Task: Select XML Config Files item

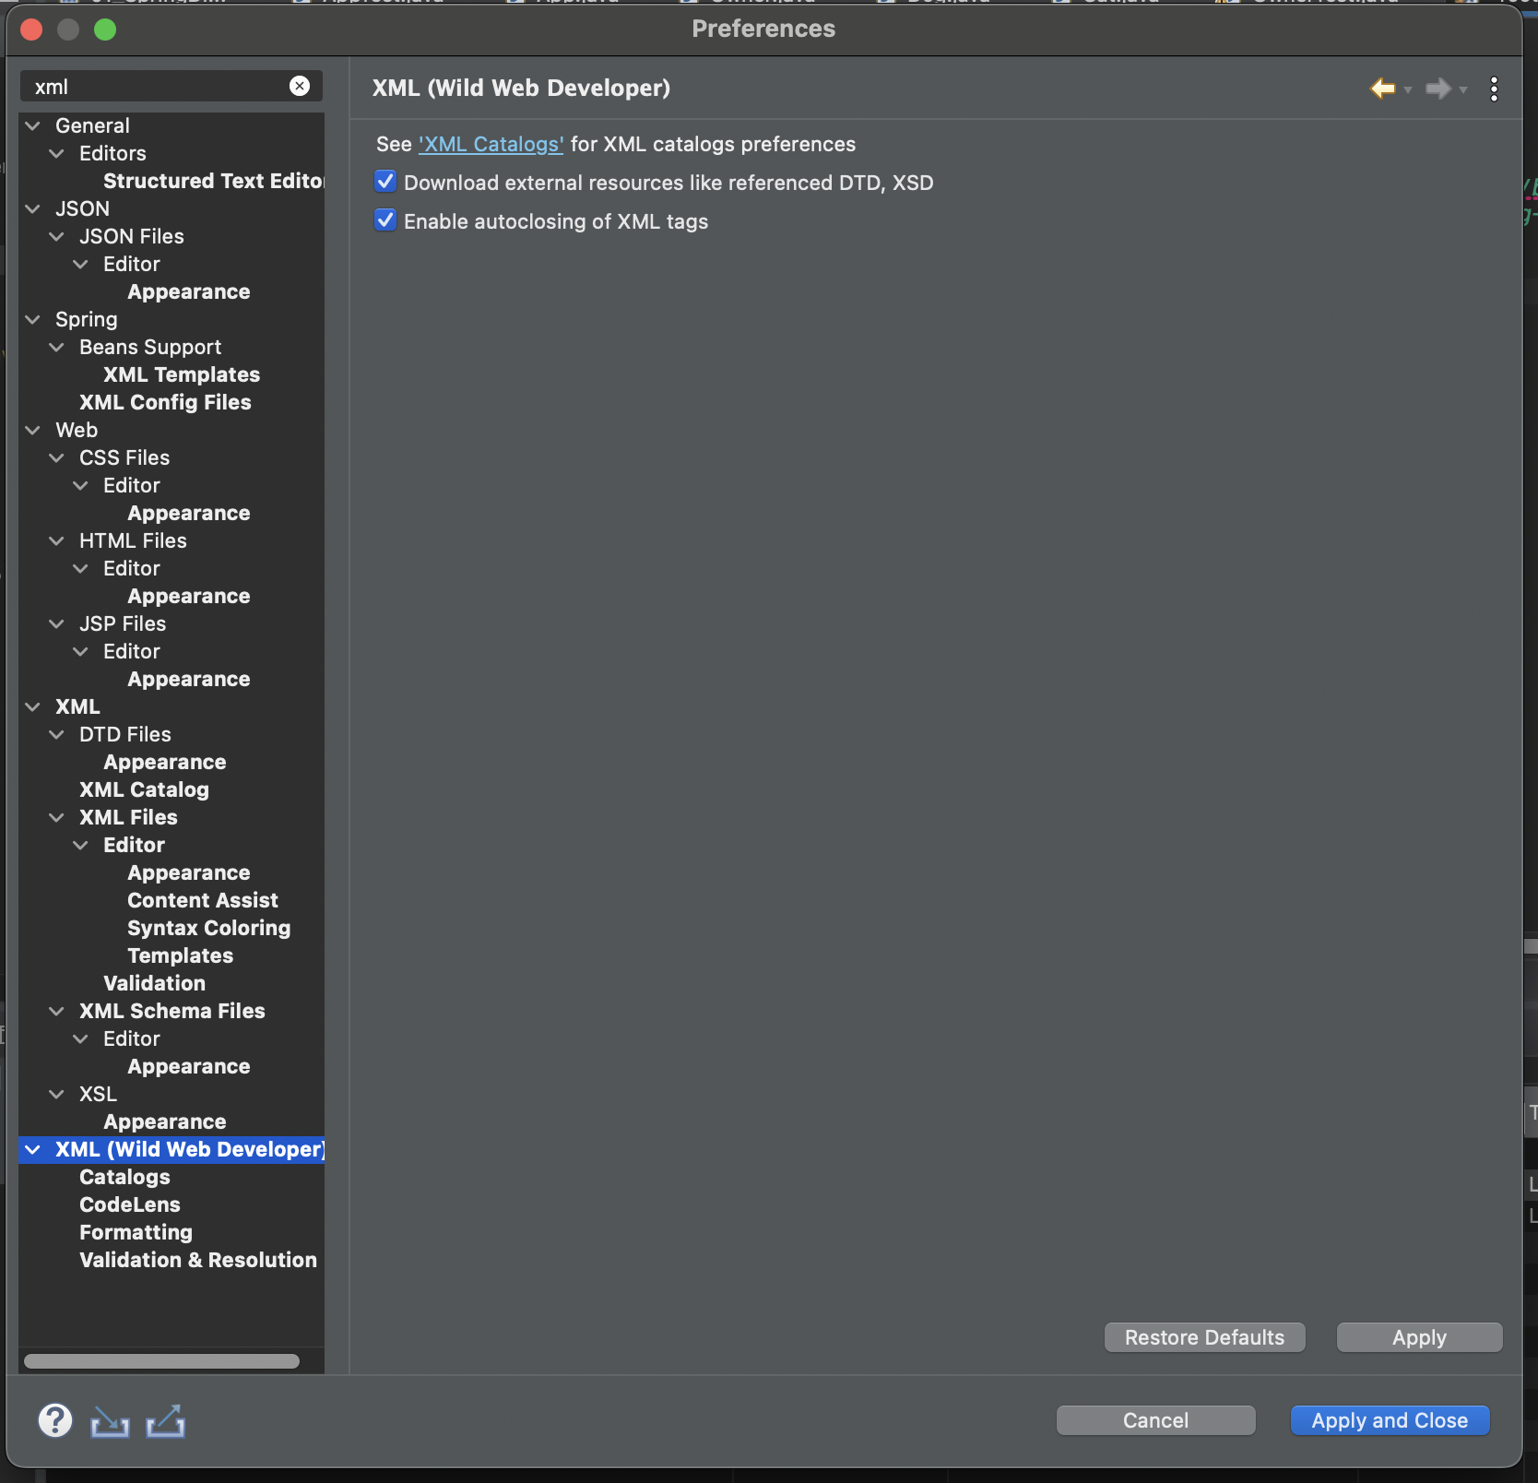Action: (165, 402)
